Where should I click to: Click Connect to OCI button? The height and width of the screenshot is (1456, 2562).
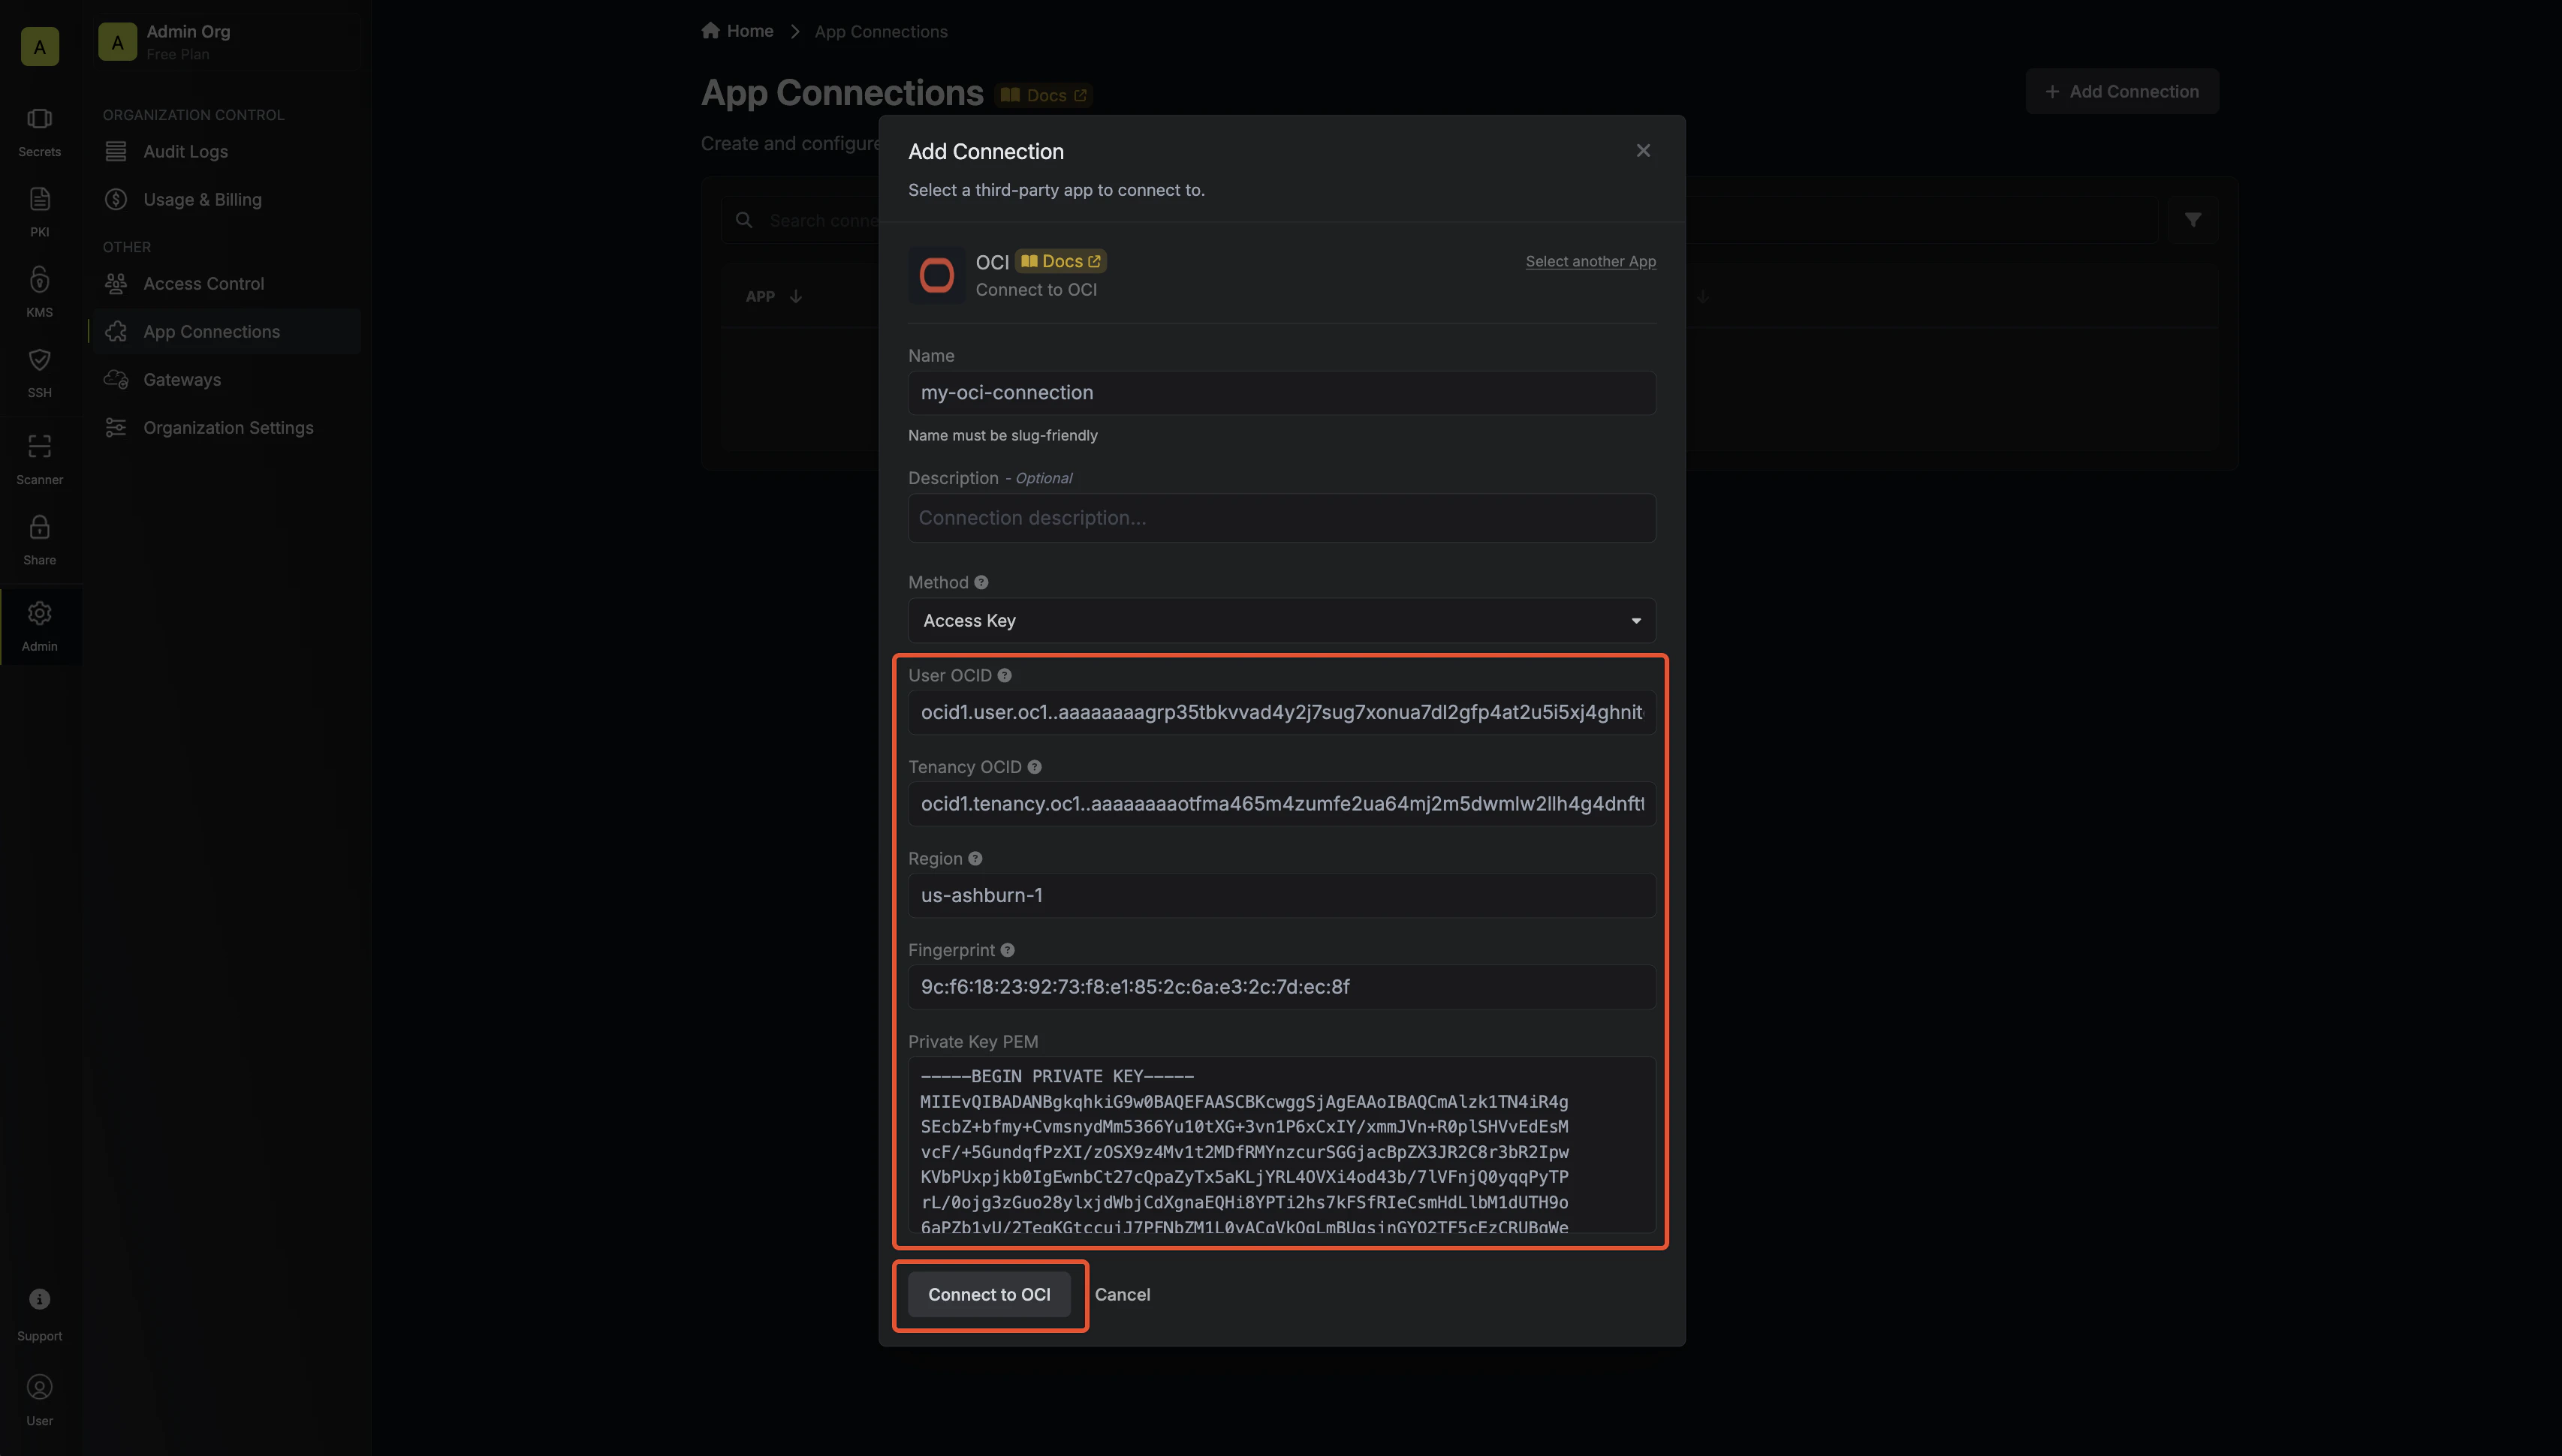(988, 1294)
